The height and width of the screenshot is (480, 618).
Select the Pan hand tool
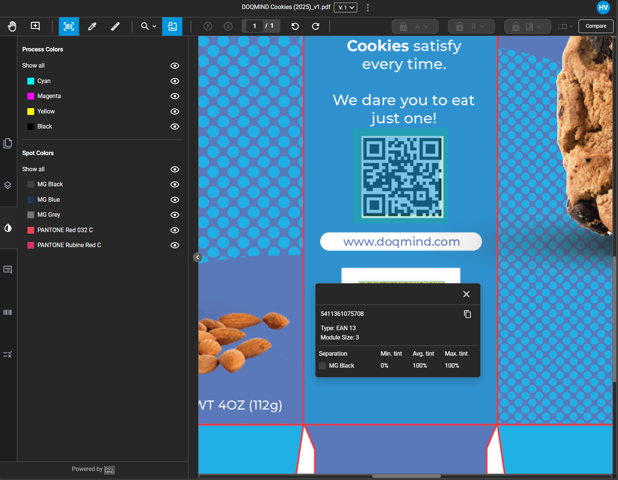point(12,26)
